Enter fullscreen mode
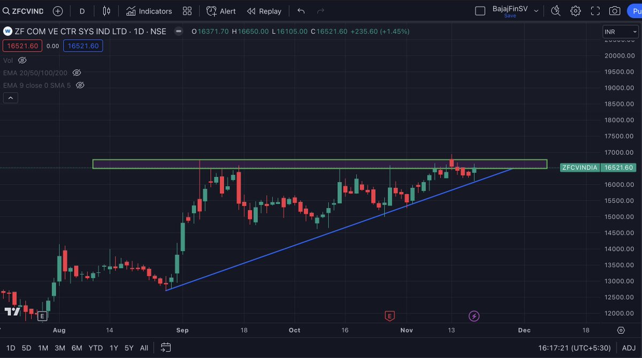This screenshot has width=642, height=358. 595,11
